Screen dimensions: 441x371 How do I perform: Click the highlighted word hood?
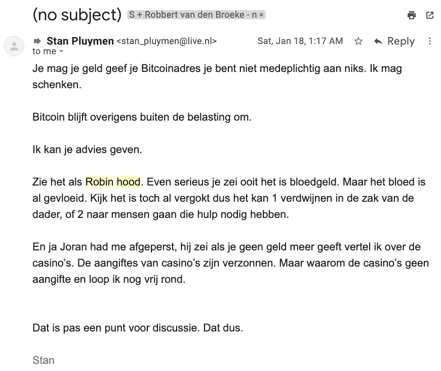click(128, 182)
